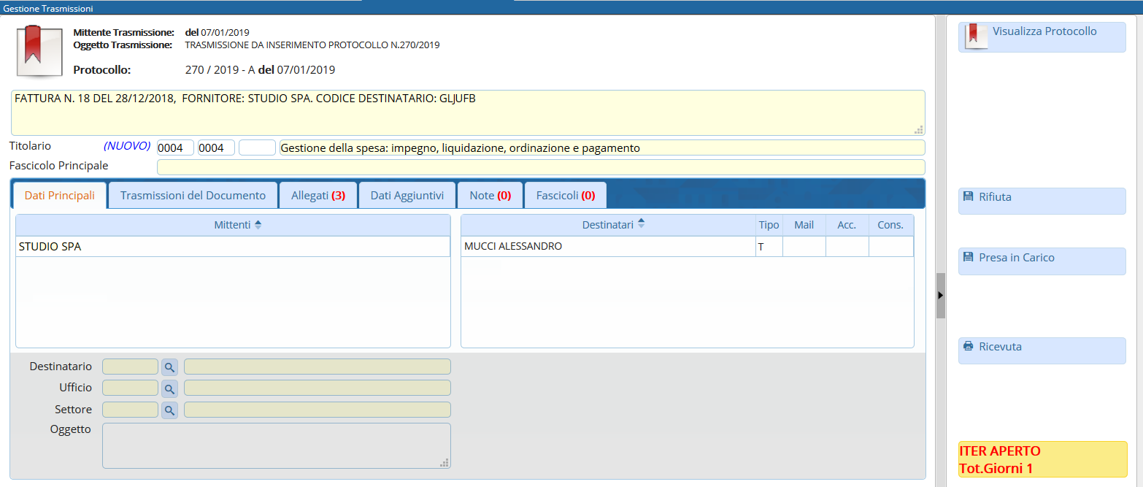Click Presa in Carico button

click(x=1042, y=261)
